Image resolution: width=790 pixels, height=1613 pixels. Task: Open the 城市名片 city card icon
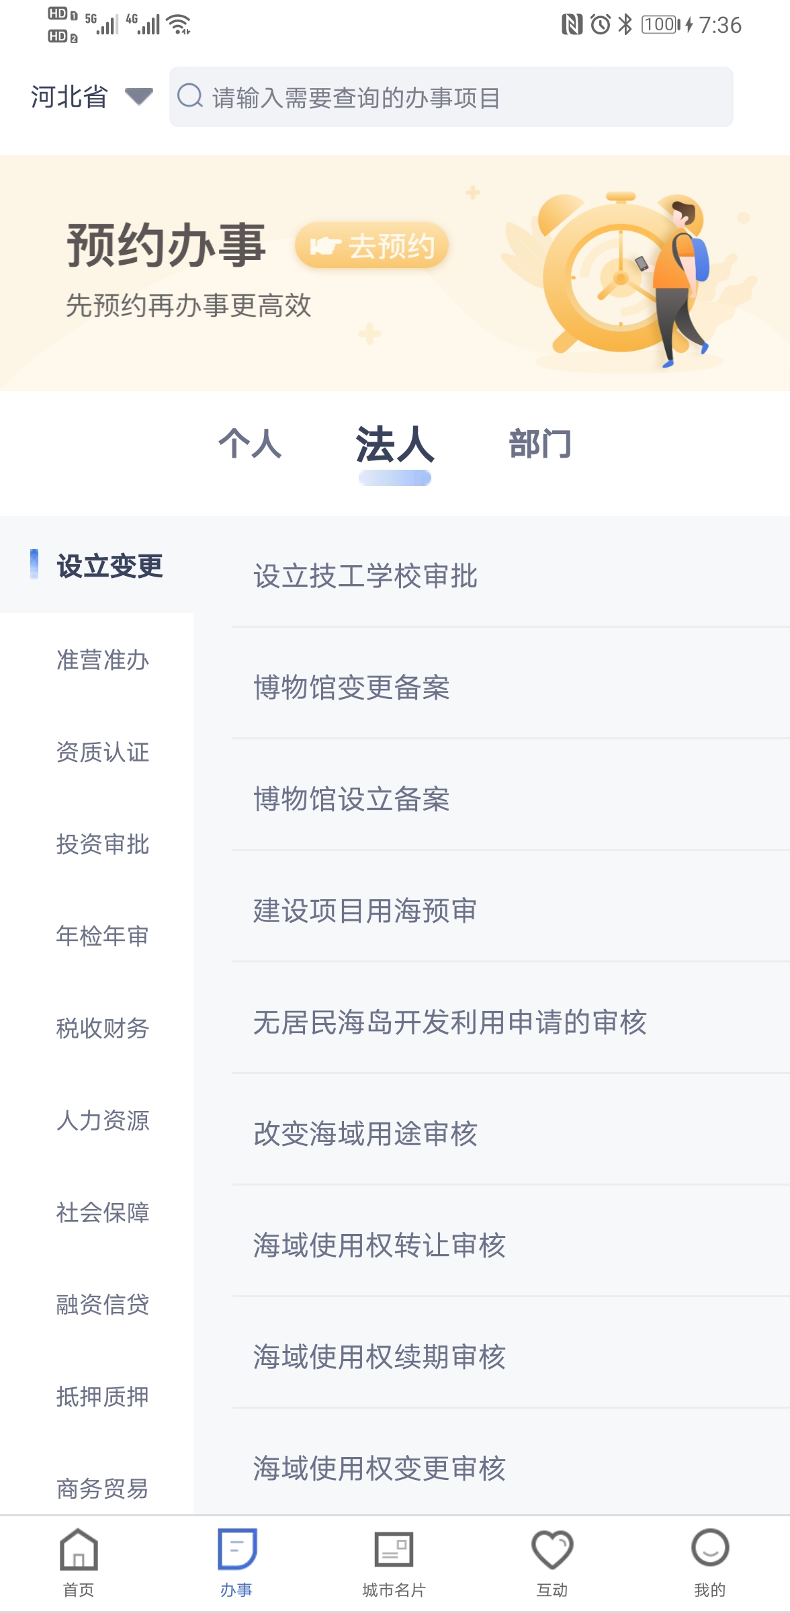(x=394, y=1550)
